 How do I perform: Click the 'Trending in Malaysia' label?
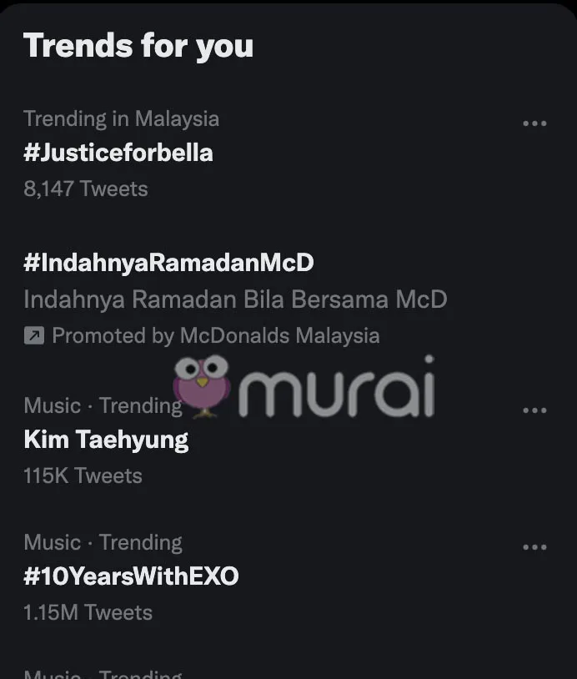pyautogui.click(x=121, y=118)
